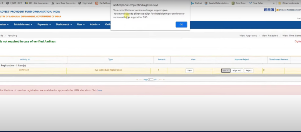The height and width of the screenshot is (132, 301).
Task: Click the Records column header
Action: click(x=162, y=59)
